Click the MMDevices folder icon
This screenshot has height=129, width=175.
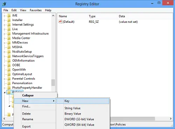(9, 43)
